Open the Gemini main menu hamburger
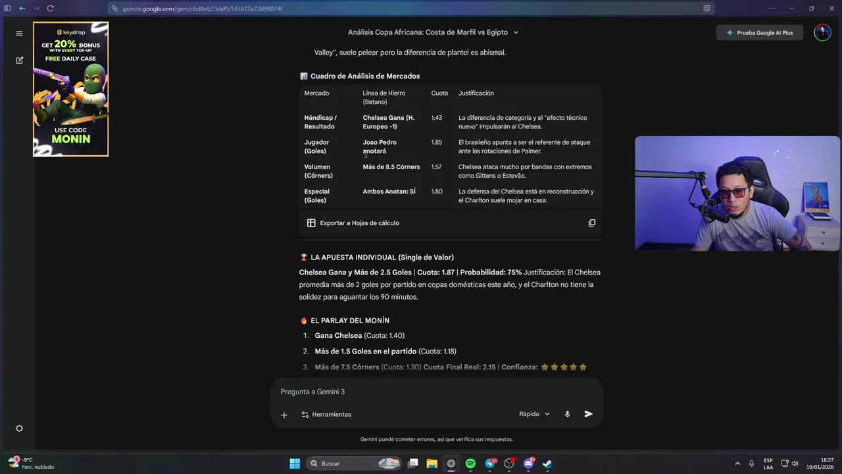842x474 pixels. [19, 33]
